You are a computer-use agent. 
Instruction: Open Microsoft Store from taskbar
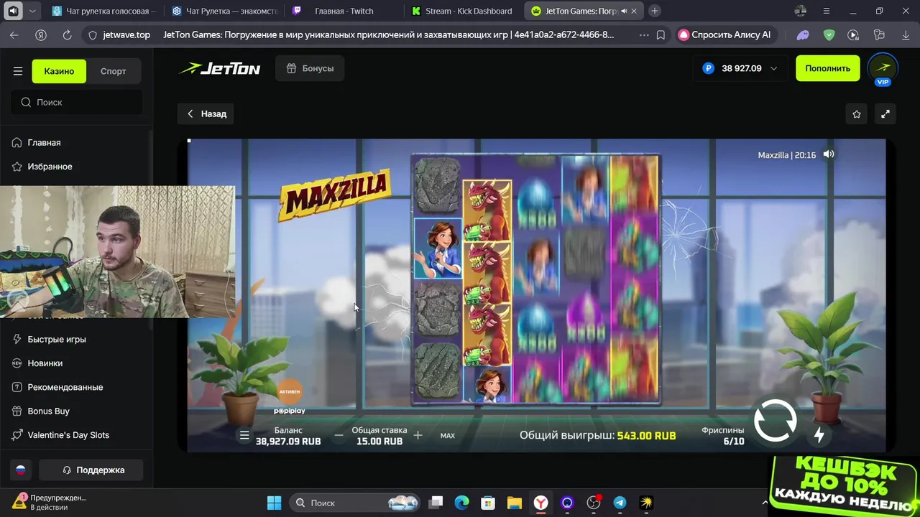pyautogui.click(x=488, y=503)
